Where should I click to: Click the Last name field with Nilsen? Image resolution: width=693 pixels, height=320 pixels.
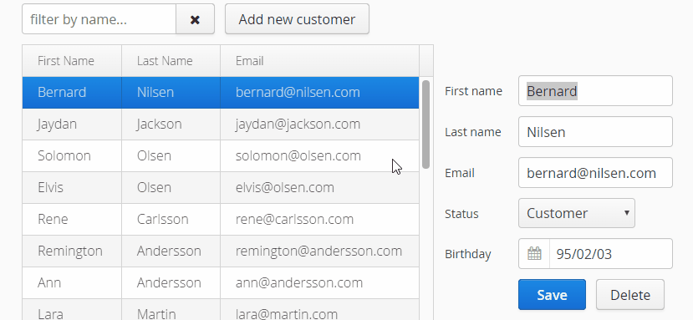[595, 132]
